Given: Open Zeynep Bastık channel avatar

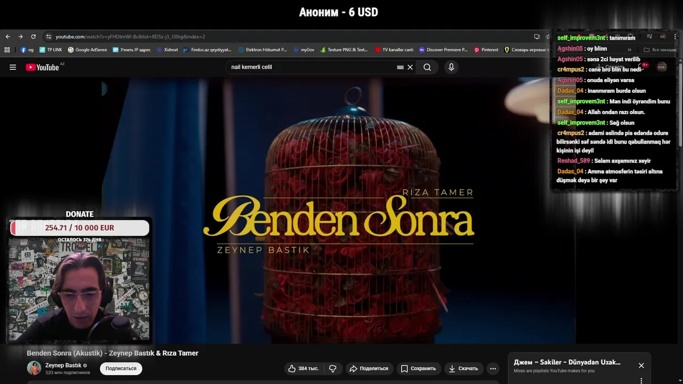Looking at the screenshot, I should click(x=34, y=368).
